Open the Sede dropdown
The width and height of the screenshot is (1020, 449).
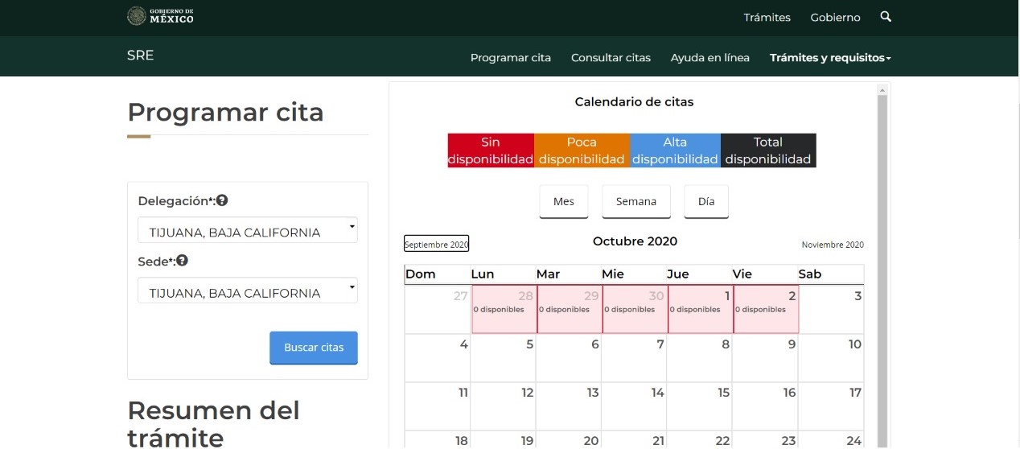point(248,291)
